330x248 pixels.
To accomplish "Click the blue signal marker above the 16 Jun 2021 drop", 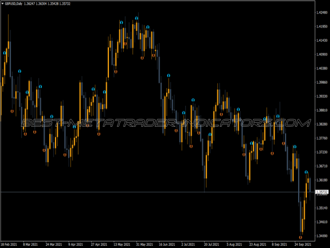I will tap(168, 76).
